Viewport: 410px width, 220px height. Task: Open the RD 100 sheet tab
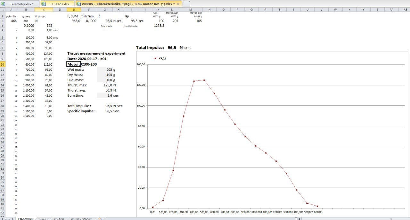click(59, 219)
